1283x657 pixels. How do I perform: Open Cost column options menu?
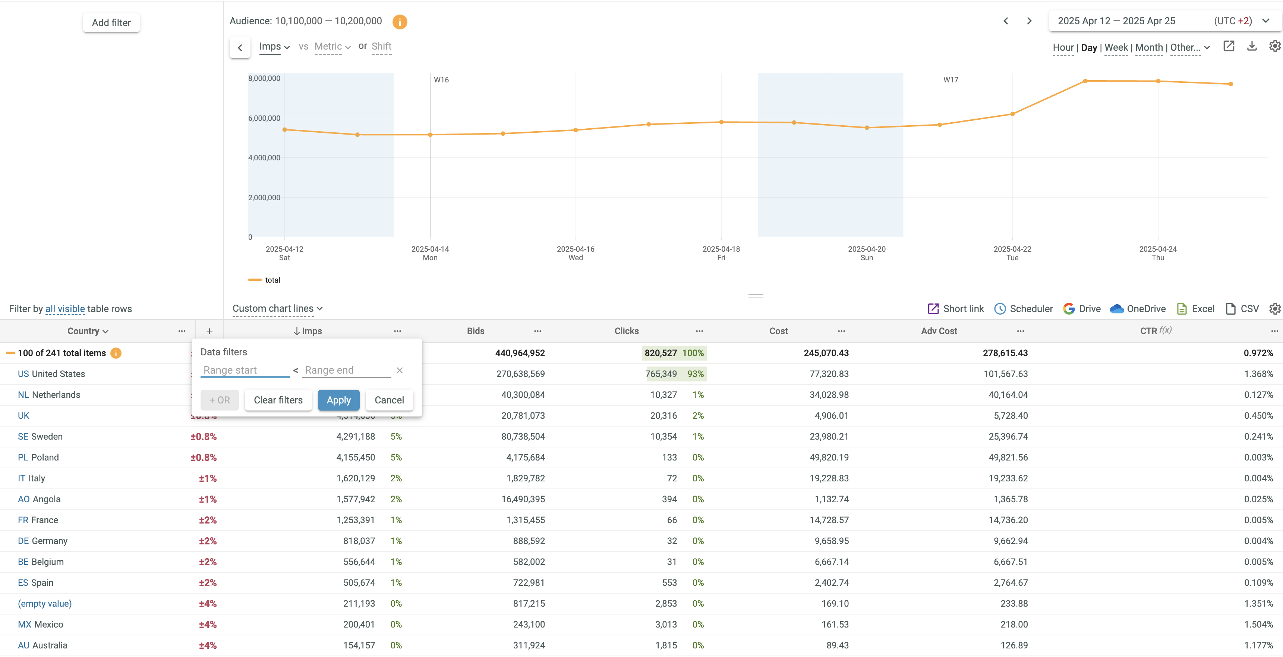[x=841, y=331]
